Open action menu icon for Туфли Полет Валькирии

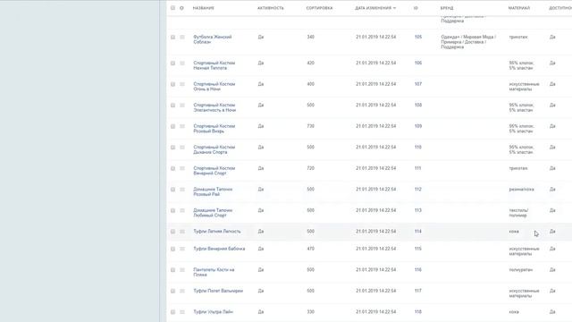tap(182, 291)
